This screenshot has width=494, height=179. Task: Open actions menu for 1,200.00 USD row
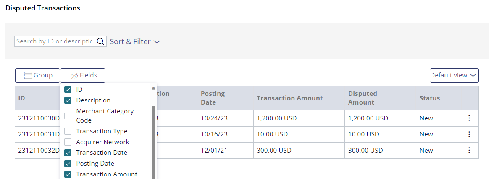469,118
